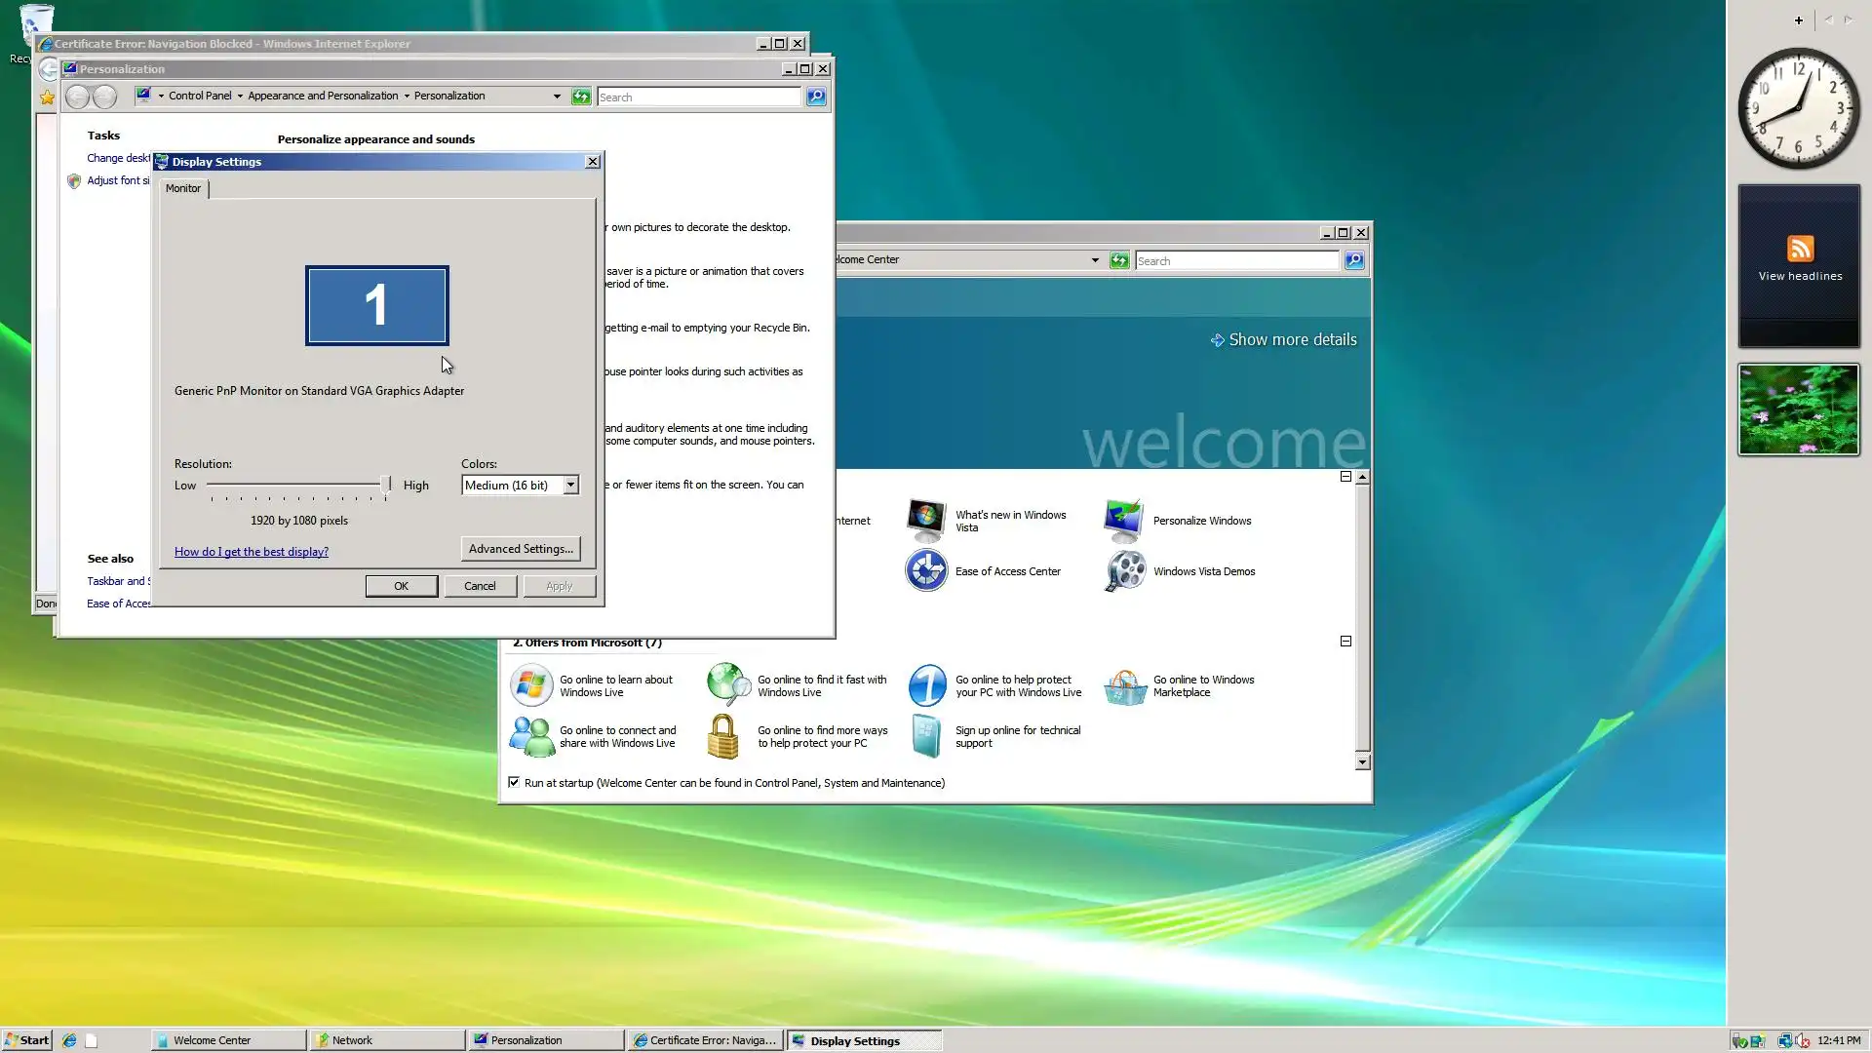Click the Windows Marketplace basket icon
Viewport: 1872px width, 1053px height.
coord(1125,686)
